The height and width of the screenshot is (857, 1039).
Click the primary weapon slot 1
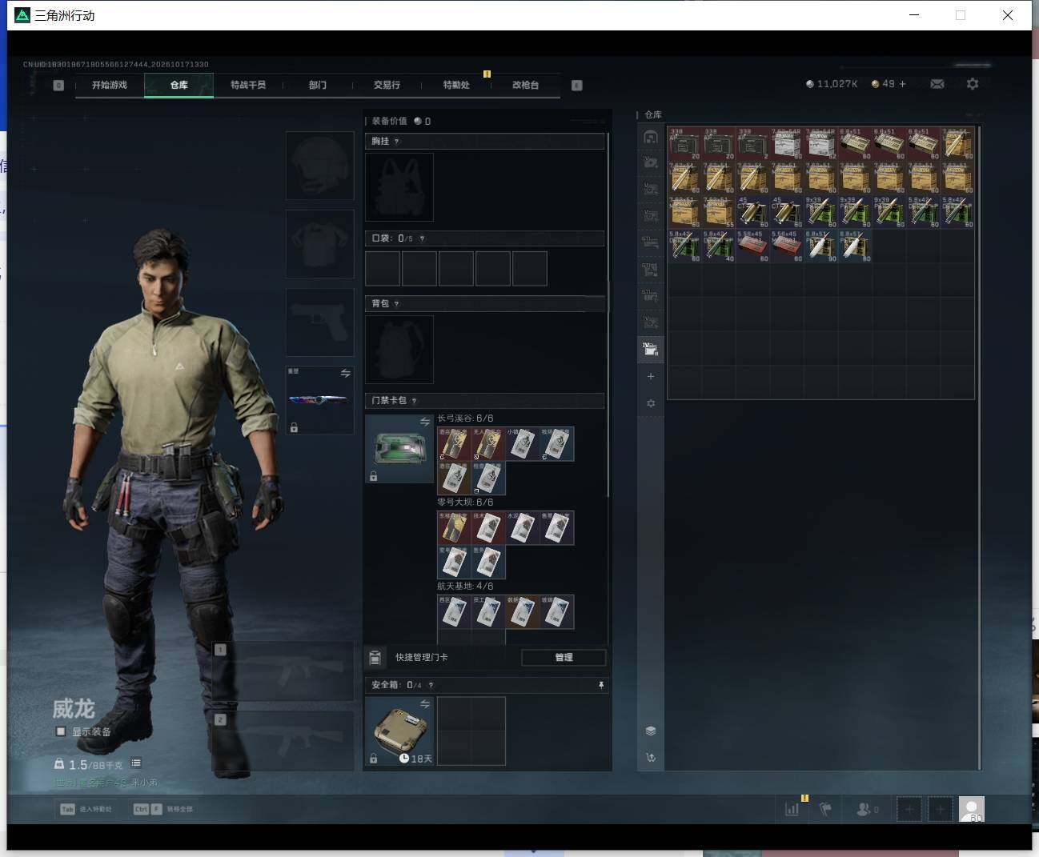283,671
